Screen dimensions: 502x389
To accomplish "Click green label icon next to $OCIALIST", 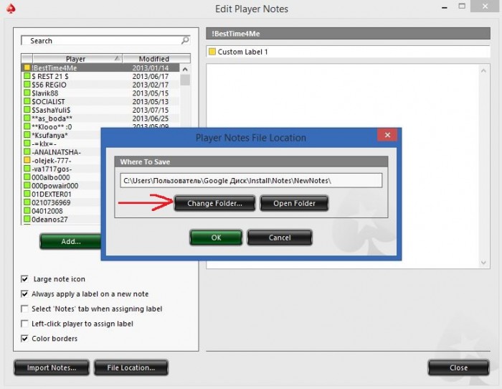I will (27, 101).
